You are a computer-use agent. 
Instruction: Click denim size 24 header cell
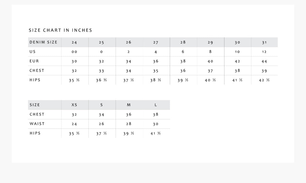(75, 42)
